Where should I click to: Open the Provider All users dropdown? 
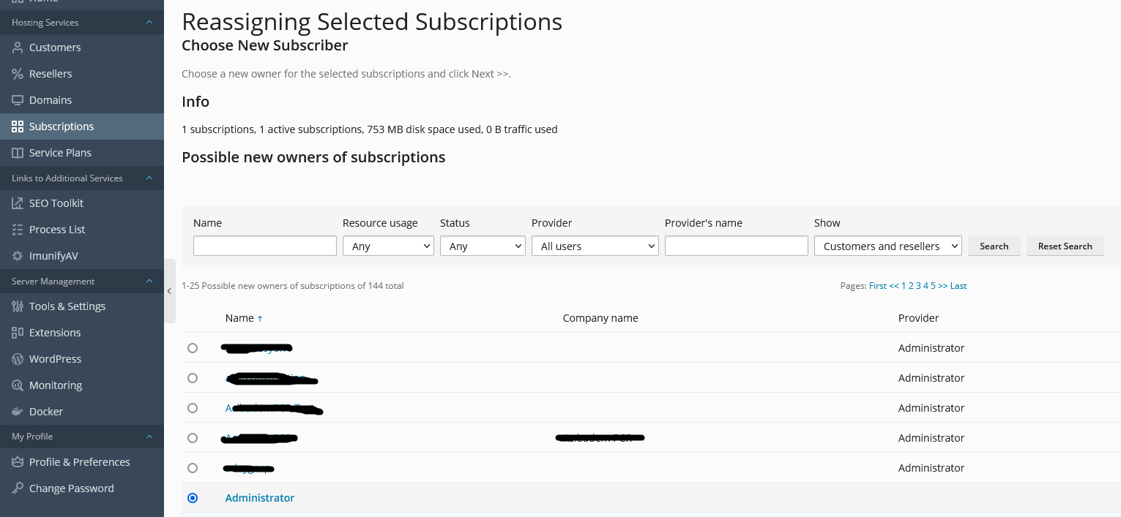pyautogui.click(x=595, y=246)
